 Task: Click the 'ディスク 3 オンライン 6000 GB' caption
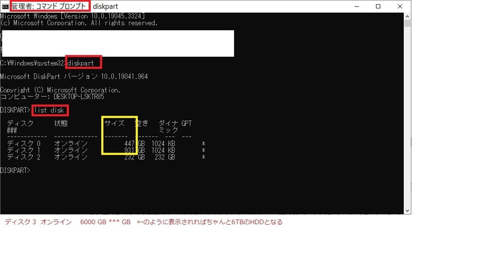68,222
